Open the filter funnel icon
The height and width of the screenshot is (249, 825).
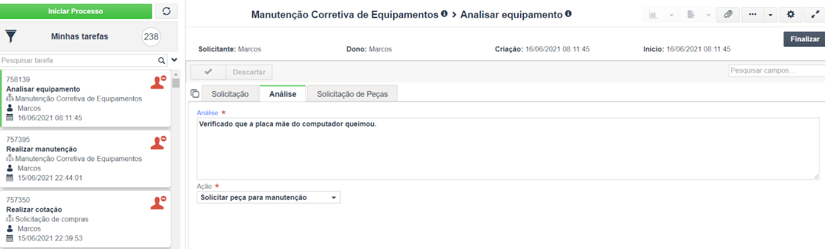pos(11,37)
